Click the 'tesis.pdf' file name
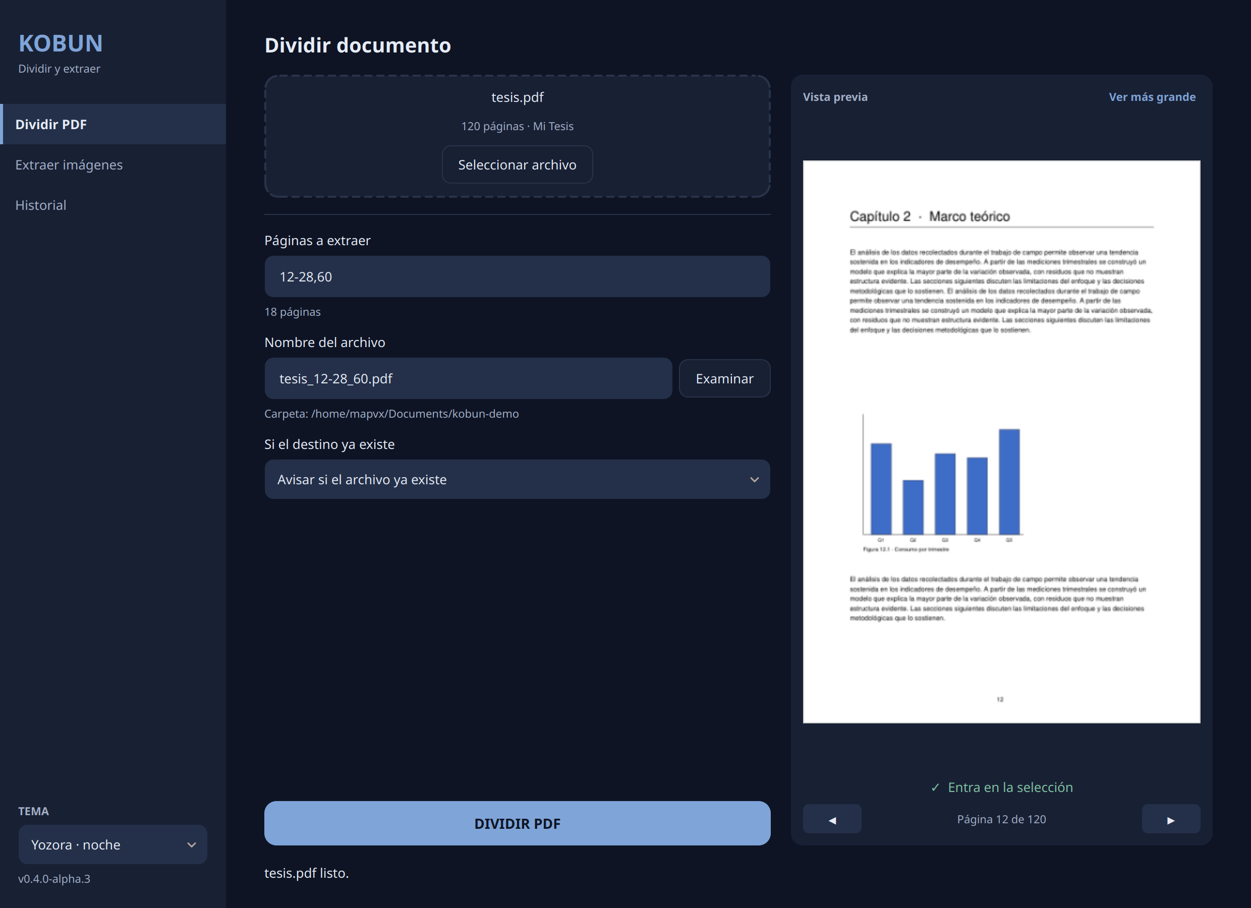1251x908 pixels. point(517,97)
